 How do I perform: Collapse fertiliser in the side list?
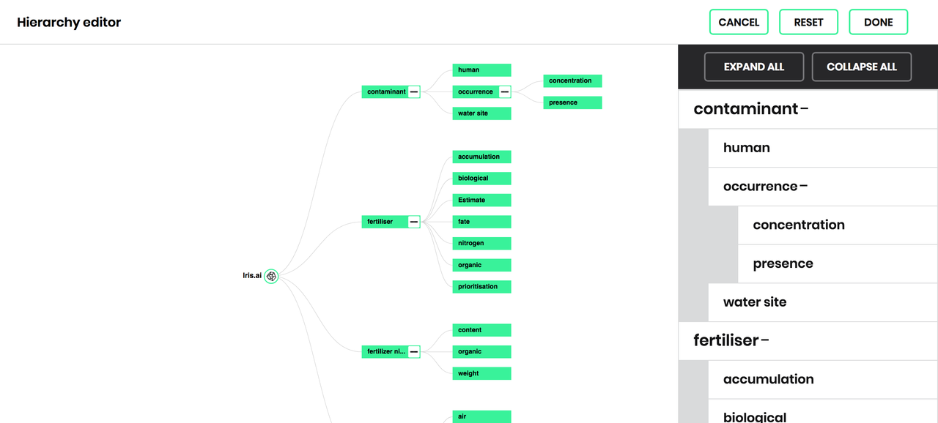[765, 341]
